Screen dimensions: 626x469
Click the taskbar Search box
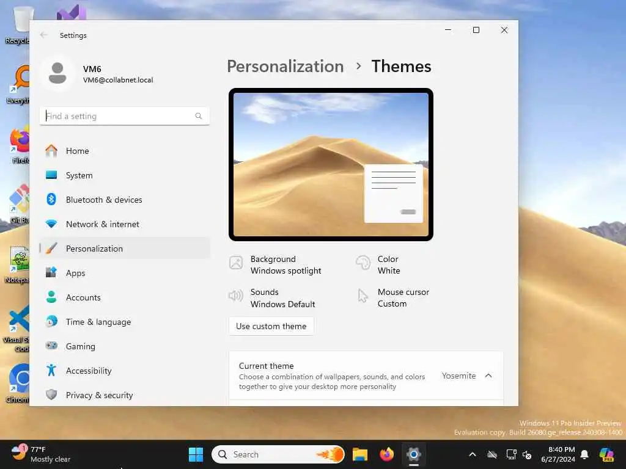[278, 454]
